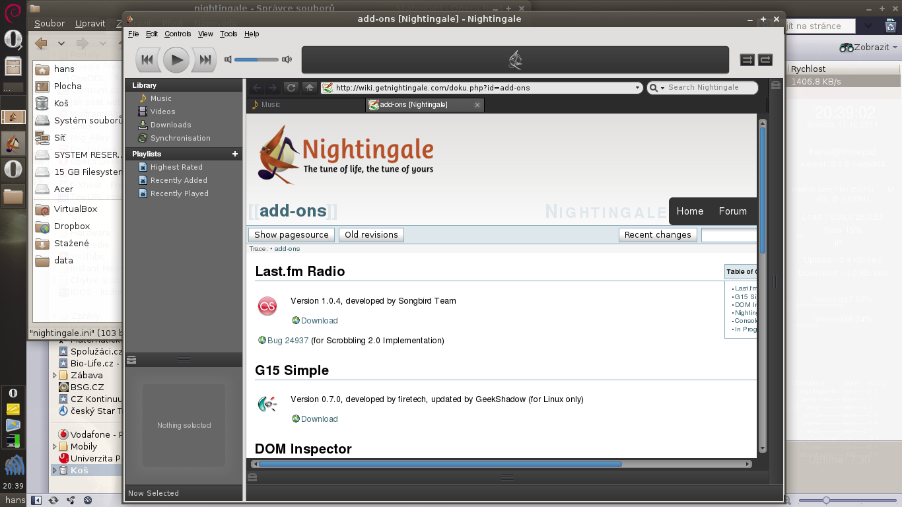Download the Last.fm Radio add-on
Image resolution: width=902 pixels, height=507 pixels.
pyautogui.click(x=320, y=321)
